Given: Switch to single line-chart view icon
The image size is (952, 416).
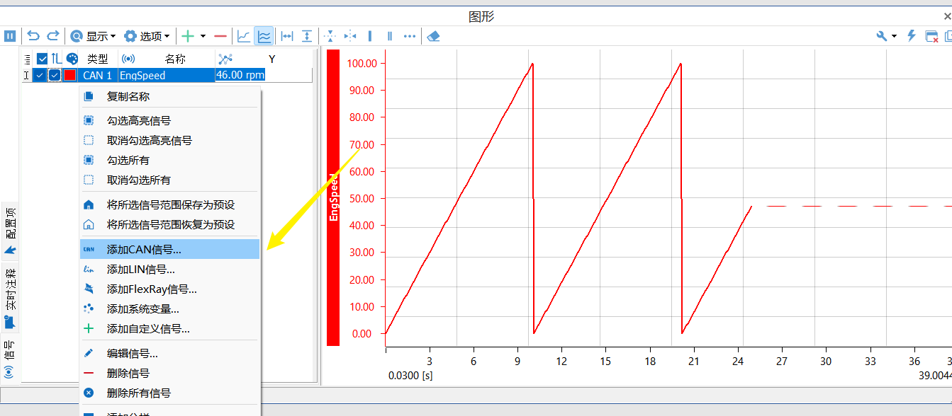Looking at the screenshot, I should [x=244, y=35].
